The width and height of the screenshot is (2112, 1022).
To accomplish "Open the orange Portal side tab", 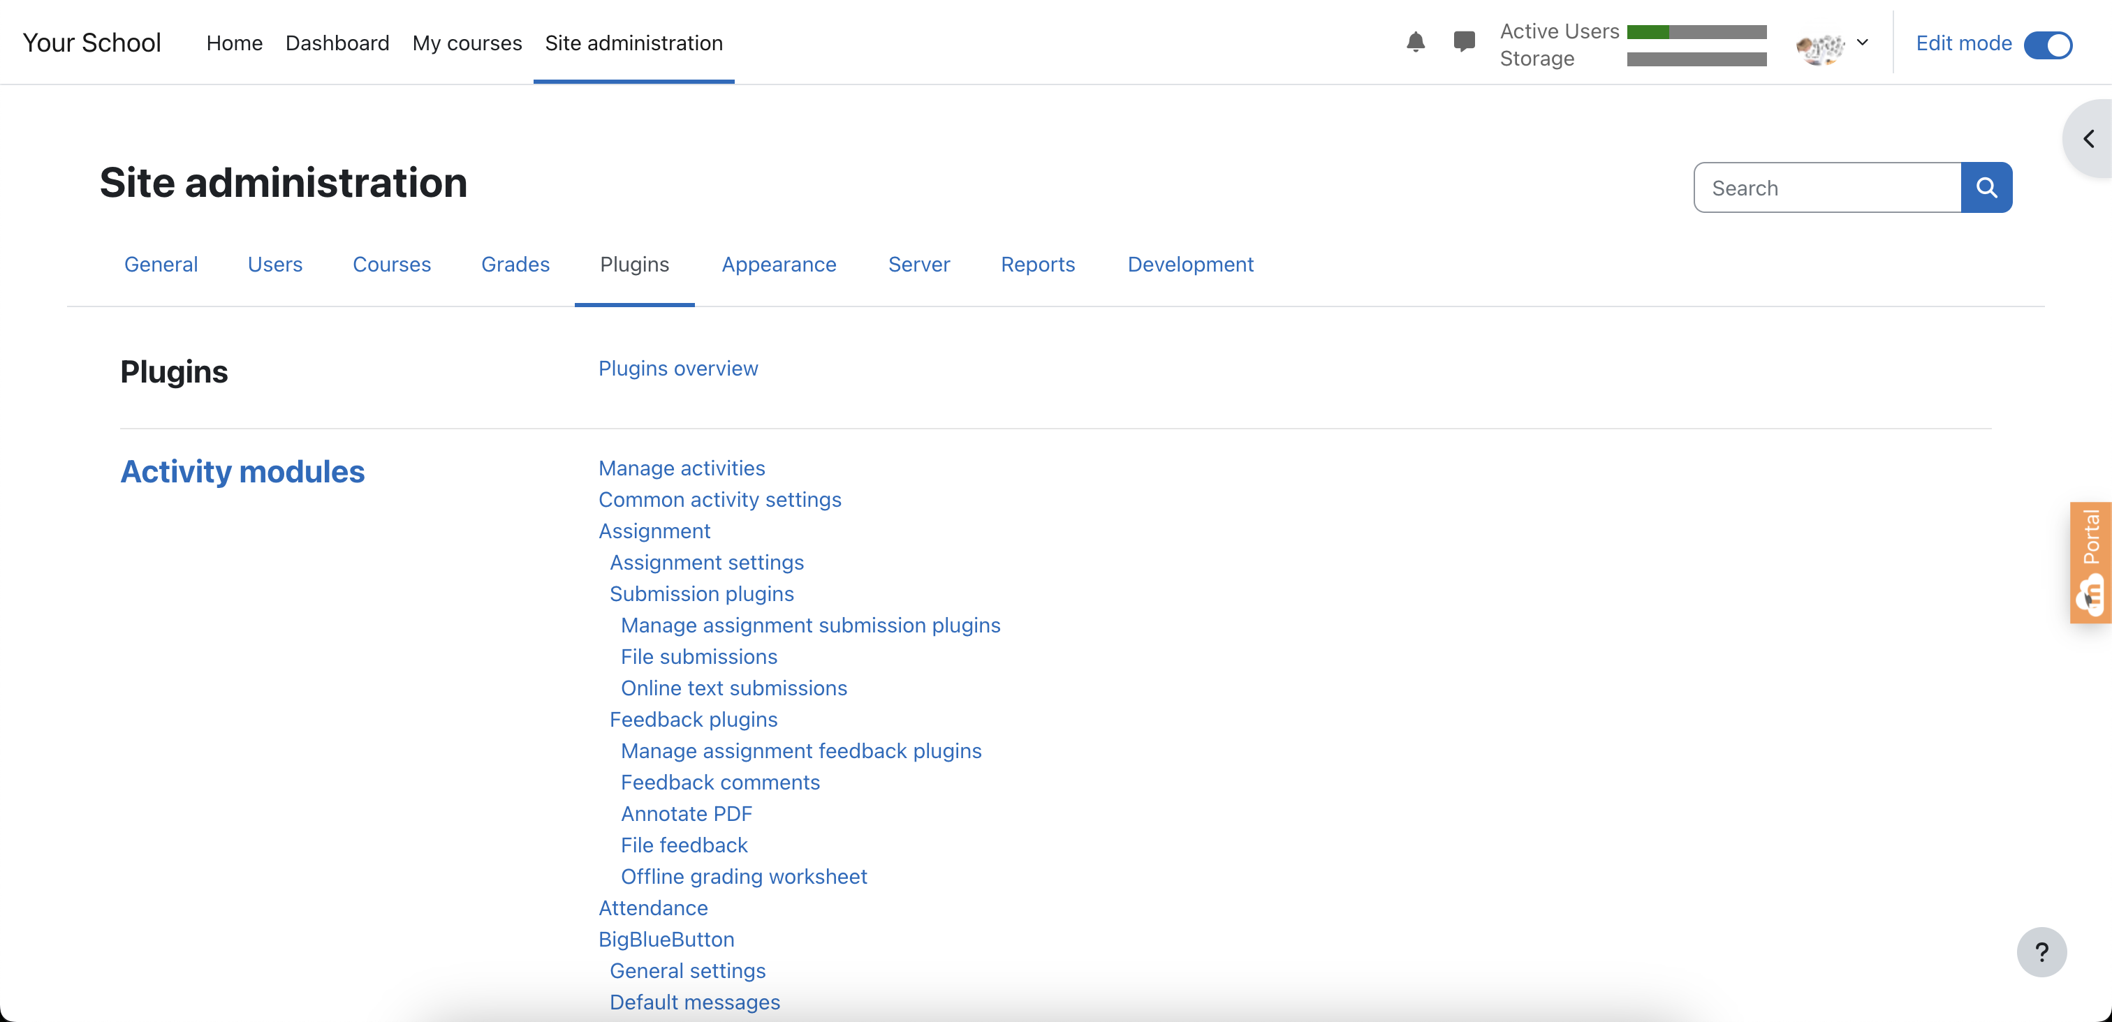I will pyautogui.click(x=2090, y=562).
